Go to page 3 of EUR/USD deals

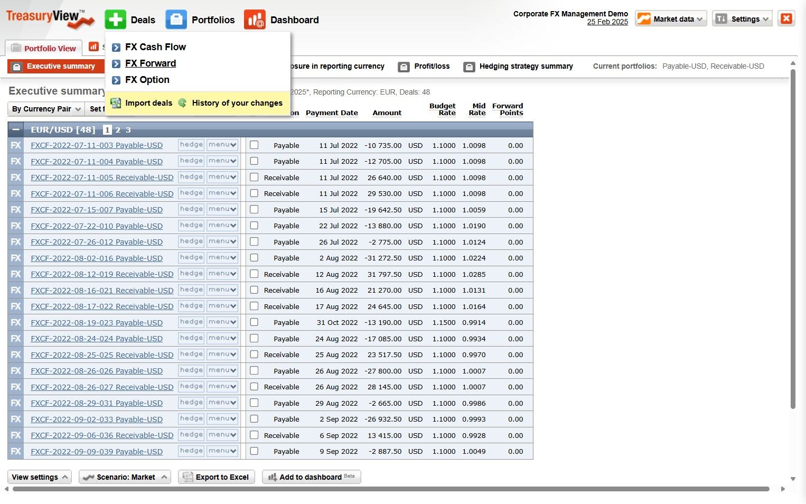(128, 130)
